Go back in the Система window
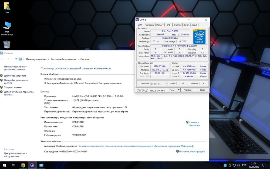270x169 pixels. [x=2, y=59]
